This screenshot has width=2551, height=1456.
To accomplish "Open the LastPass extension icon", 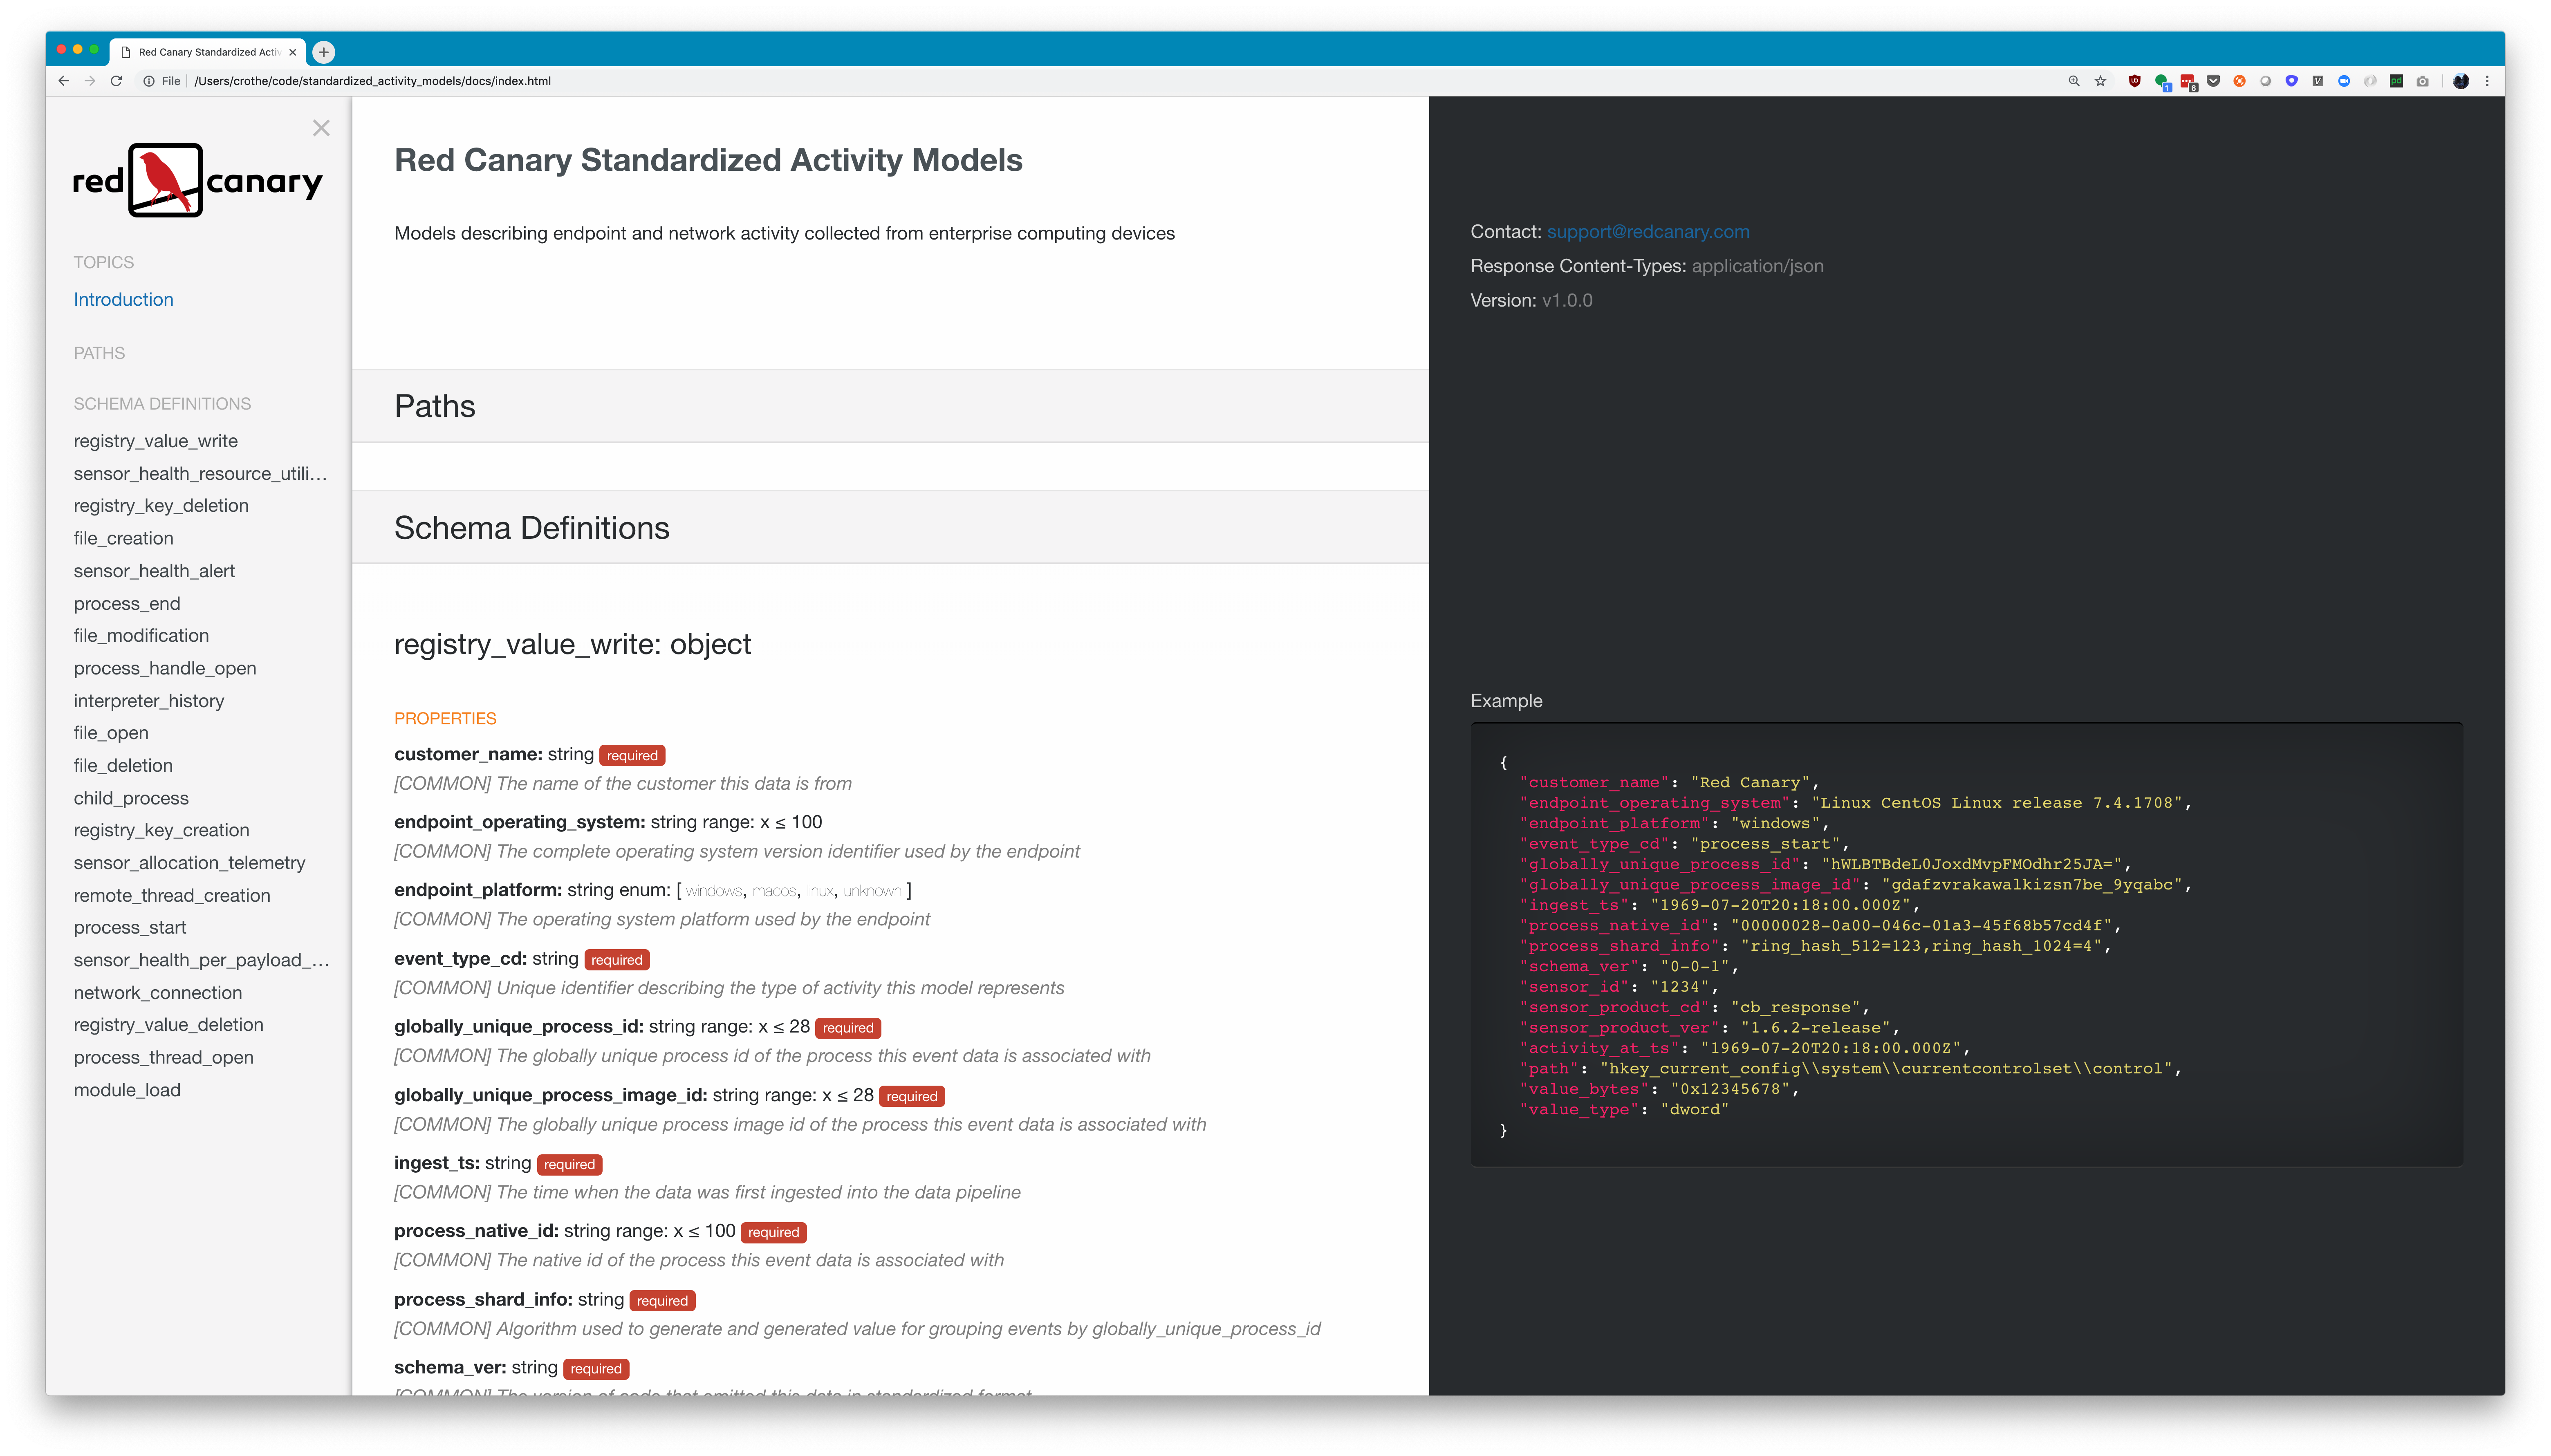I will [2188, 81].
